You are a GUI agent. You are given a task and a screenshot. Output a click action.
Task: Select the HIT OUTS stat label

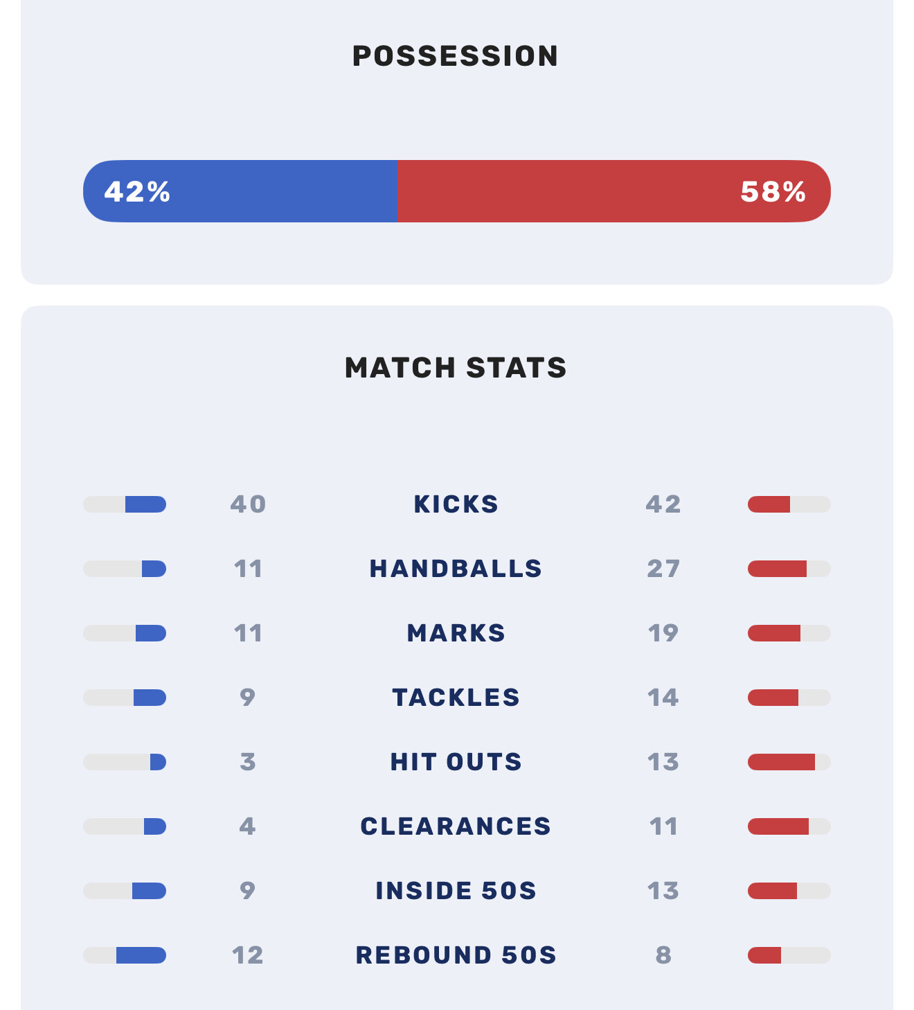(x=456, y=762)
